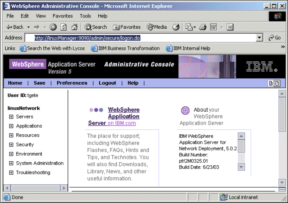Expand the Security tree node

11,145
